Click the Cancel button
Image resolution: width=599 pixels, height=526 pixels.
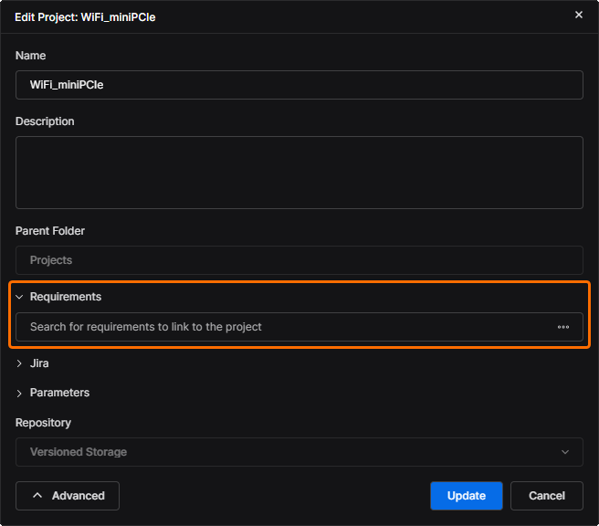[x=546, y=496]
